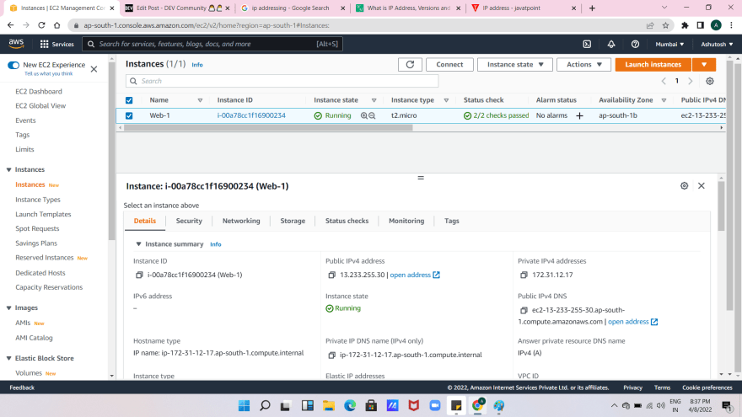Open the notifications bell
The height and width of the screenshot is (417, 742).
(611, 44)
